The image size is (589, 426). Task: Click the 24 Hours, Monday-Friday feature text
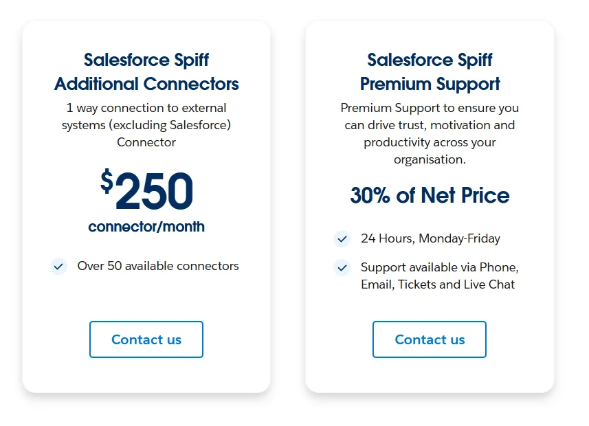click(x=430, y=238)
